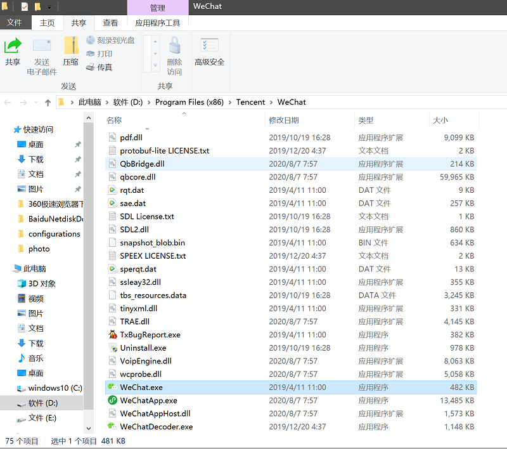Click Tencent in the address breadcrumb
The width and height of the screenshot is (507, 449).
pyautogui.click(x=252, y=102)
